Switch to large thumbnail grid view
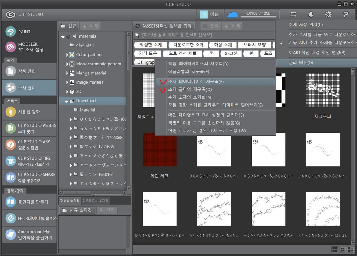The image size is (357, 256). [335, 249]
